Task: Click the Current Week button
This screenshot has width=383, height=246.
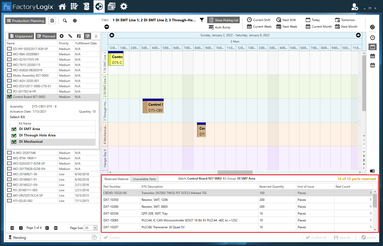Action: click(259, 27)
